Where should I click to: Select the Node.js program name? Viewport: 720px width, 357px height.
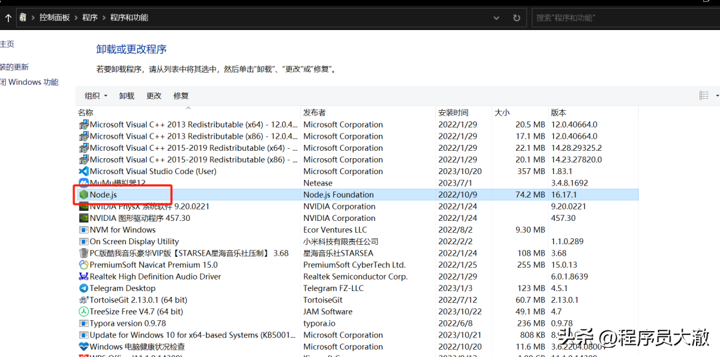[x=103, y=195]
